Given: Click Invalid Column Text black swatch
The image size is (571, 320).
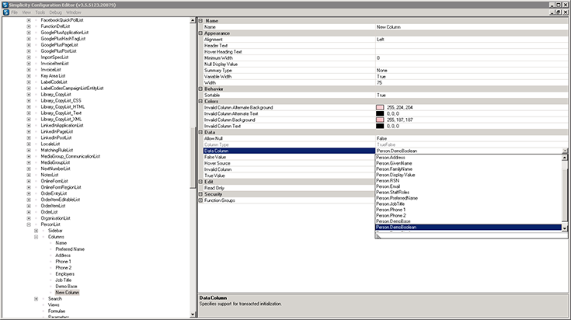Looking at the screenshot, I should 380,126.
